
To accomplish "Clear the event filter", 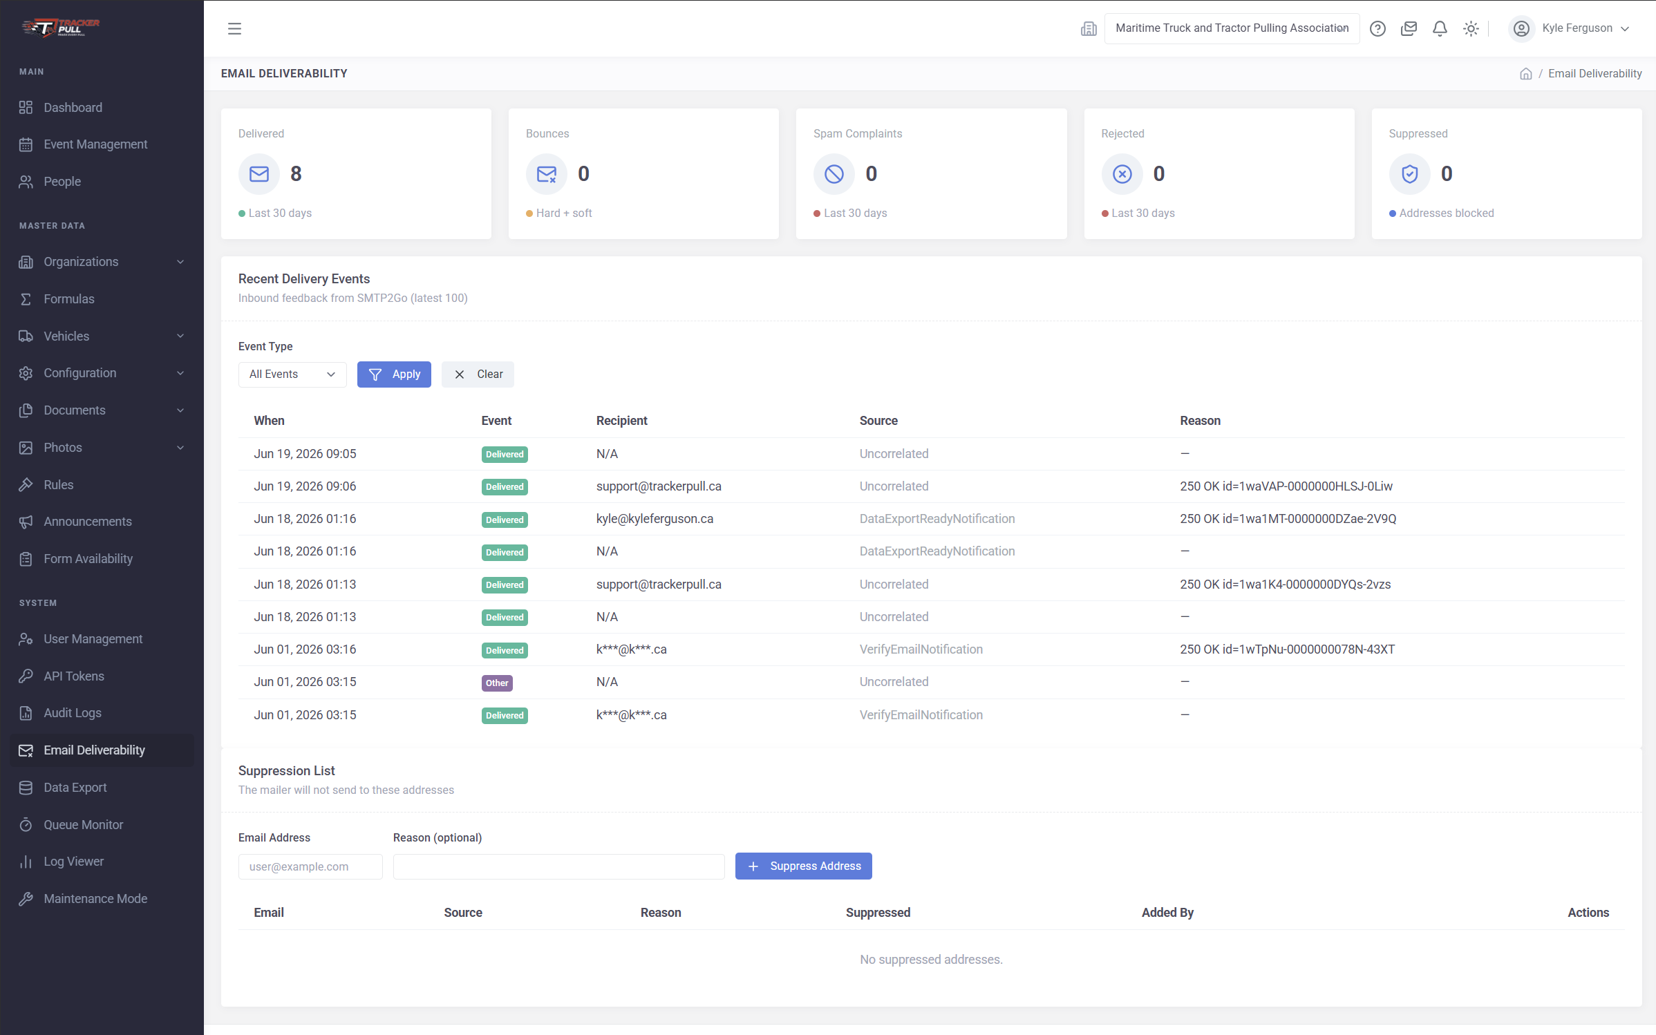I will (x=478, y=374).
